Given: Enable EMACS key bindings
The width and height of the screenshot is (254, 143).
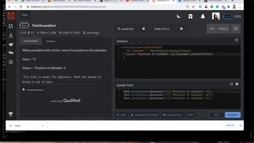Looking at the screenshot, I should (x=223, y=29).
